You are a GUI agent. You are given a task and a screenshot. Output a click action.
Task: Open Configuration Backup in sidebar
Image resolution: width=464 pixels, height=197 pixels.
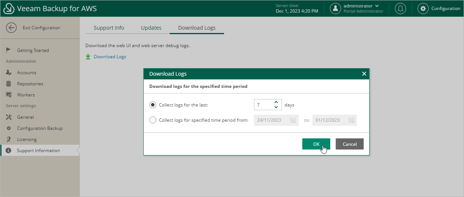tap(40, 128)
